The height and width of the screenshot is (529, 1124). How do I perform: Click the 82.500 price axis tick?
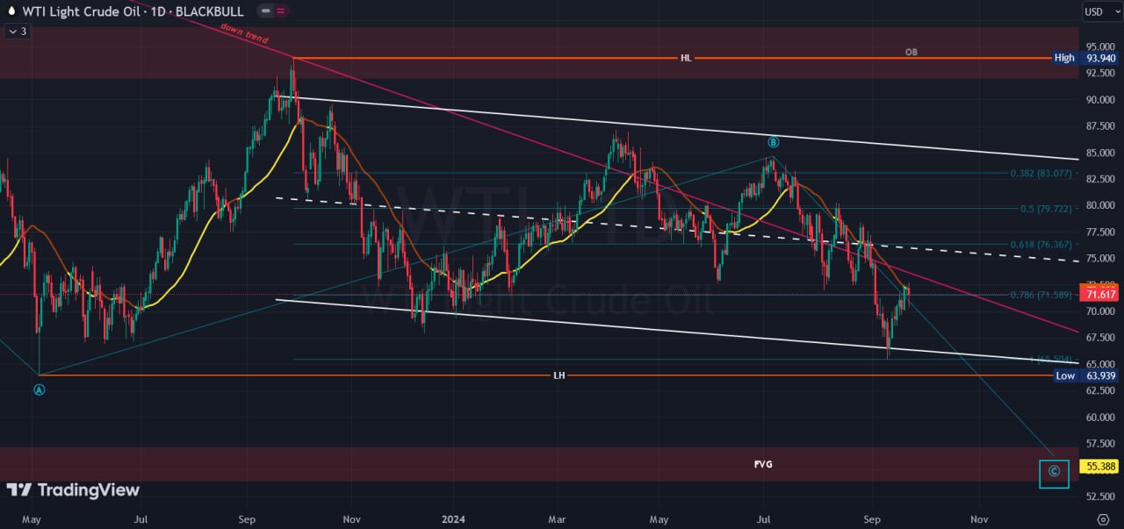[x=1100, y=179]
